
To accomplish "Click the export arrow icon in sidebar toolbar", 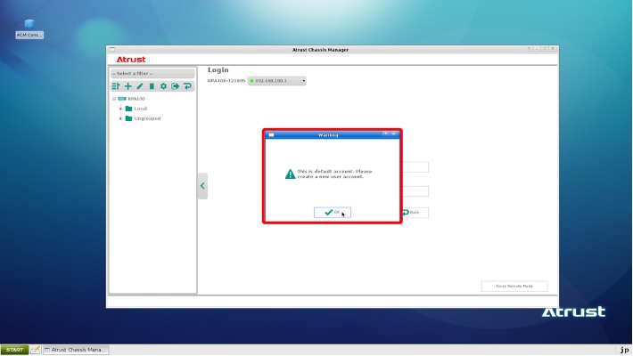I will pyautogui.click(x=176, y=86).
